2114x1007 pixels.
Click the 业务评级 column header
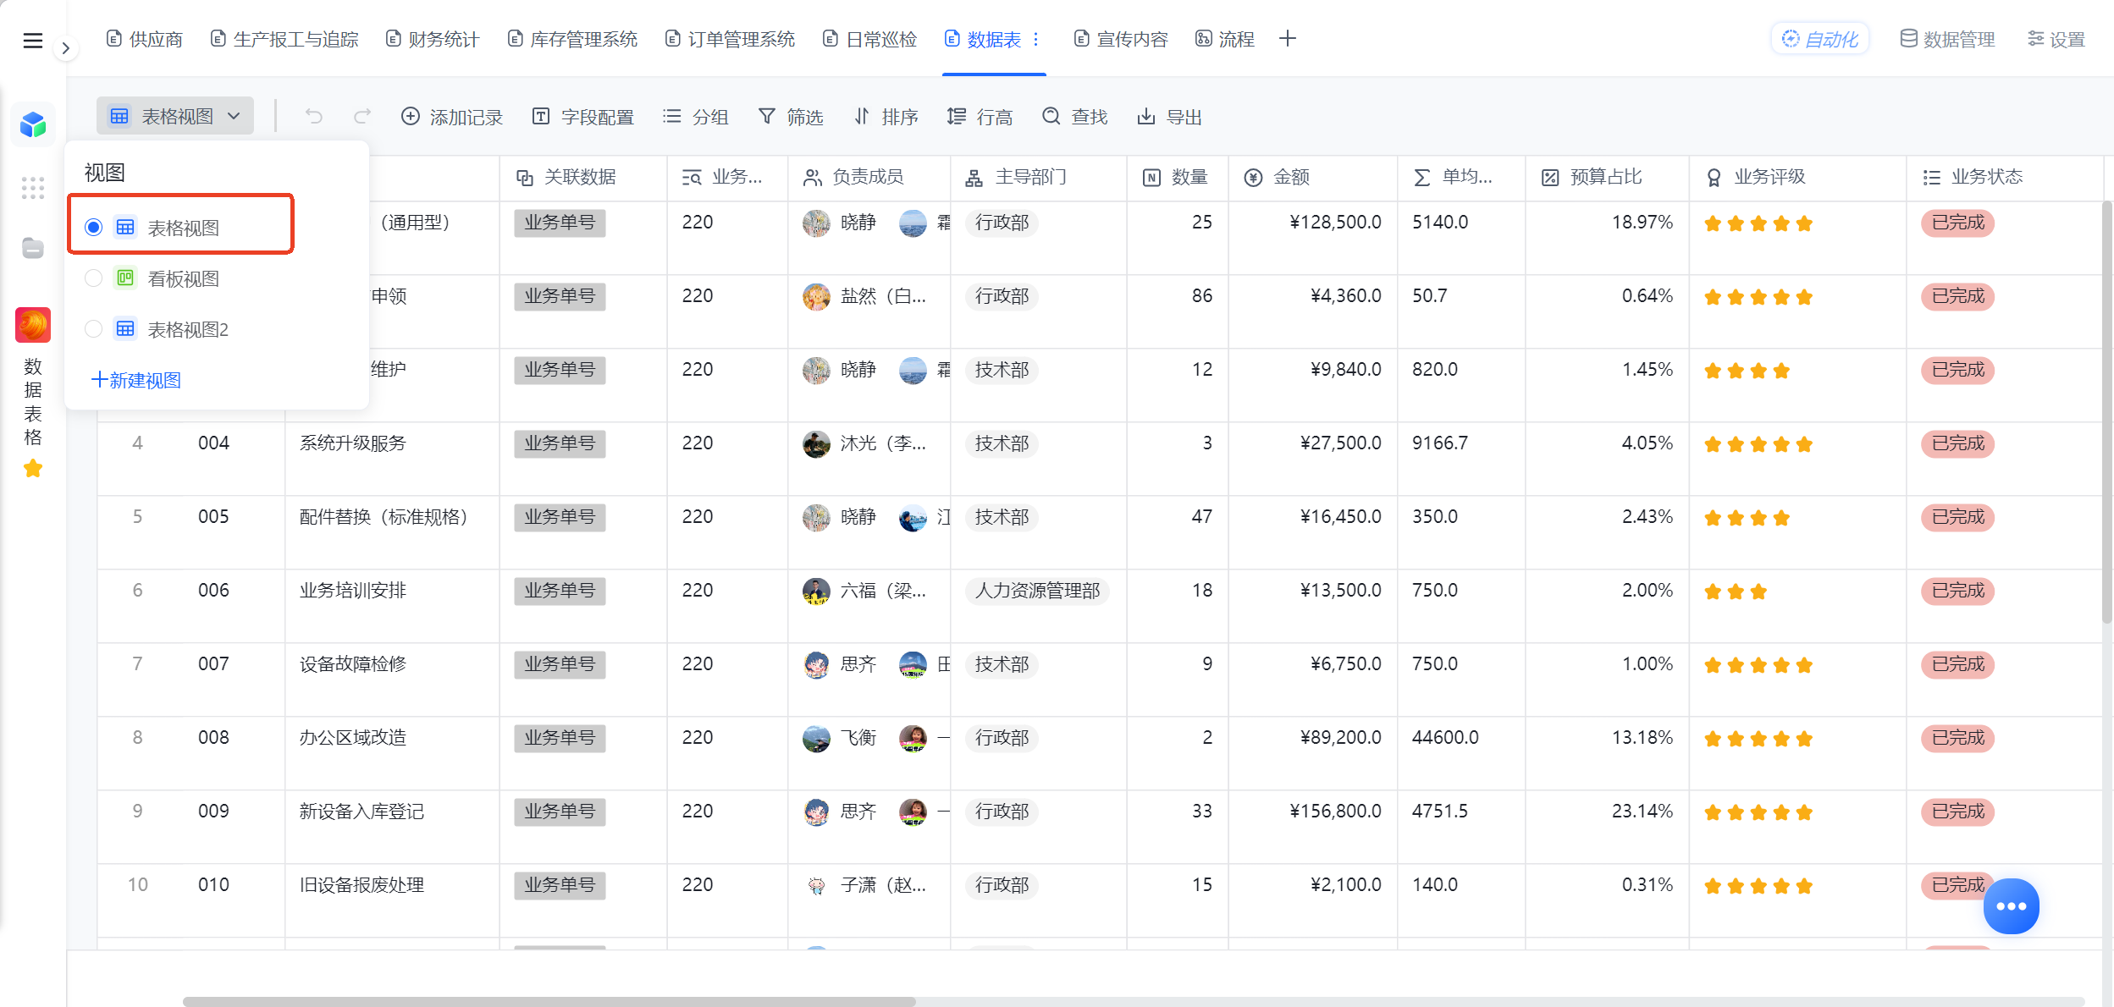[1797, 177]
